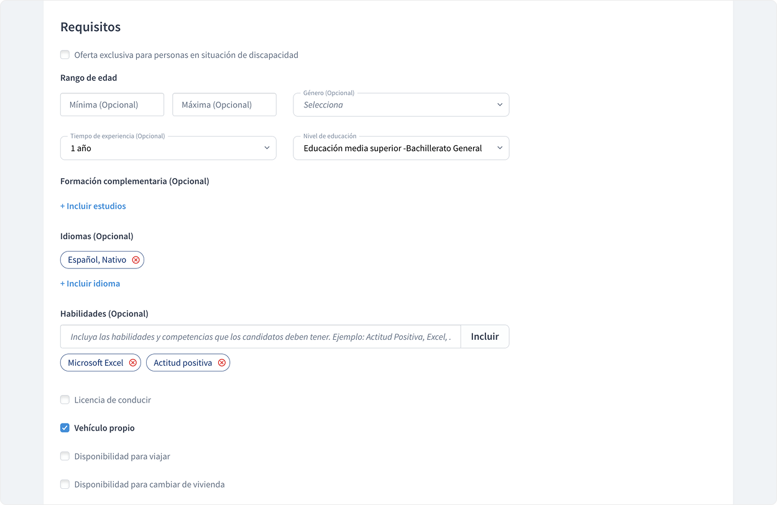Open the Nivel de educación dropdown
The width and height of the screenshot is (777, 505).
tap(401, 148)
